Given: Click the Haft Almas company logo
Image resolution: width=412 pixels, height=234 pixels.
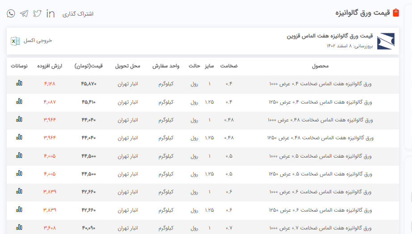Looking at the screenshot, I should pyautogui.click(x=386, y=41).
